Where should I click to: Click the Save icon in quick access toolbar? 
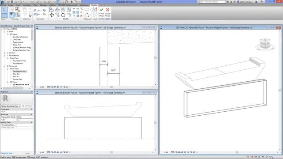[x=12, y=2]
